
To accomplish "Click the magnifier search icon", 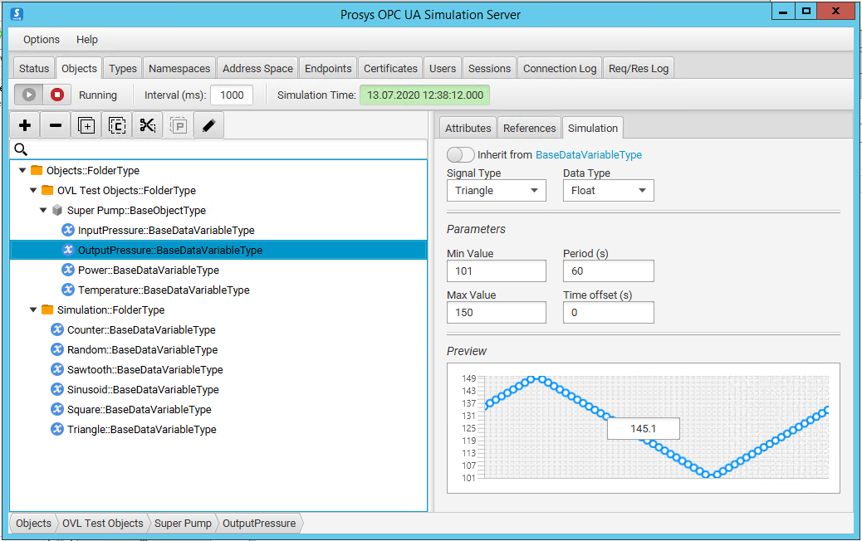I will pos(21,149).
